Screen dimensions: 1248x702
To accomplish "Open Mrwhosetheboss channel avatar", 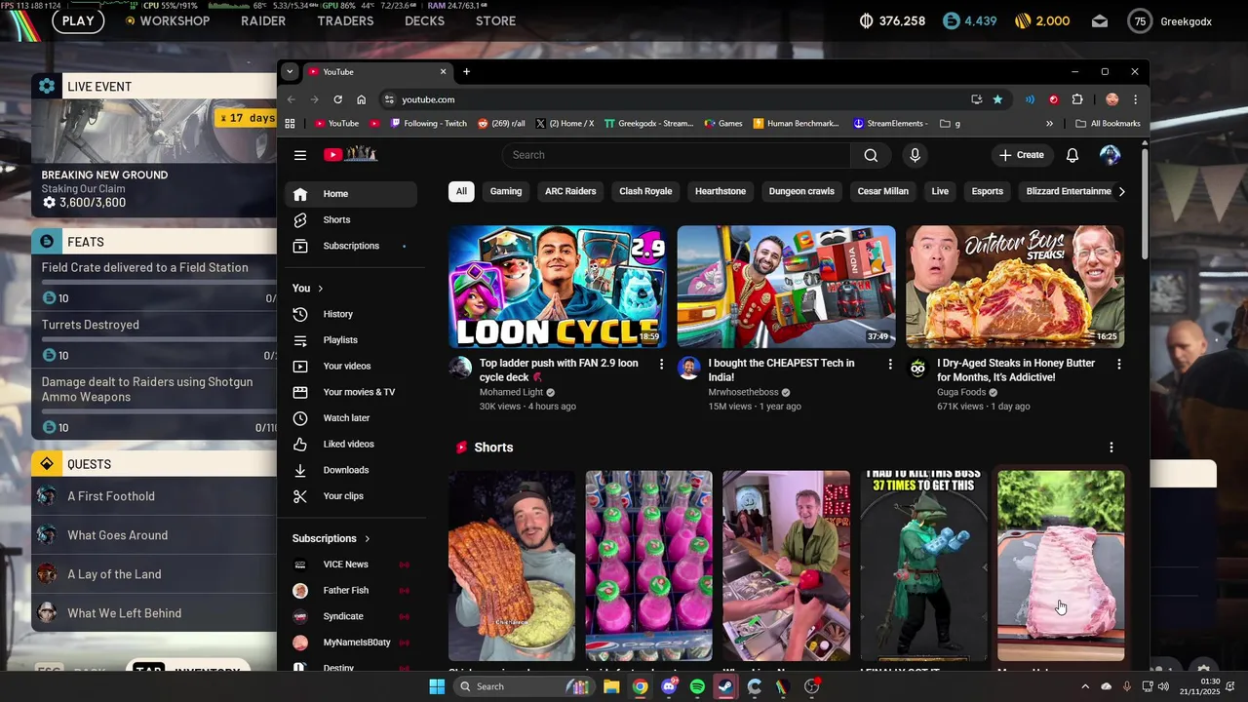I will (689, 369).
